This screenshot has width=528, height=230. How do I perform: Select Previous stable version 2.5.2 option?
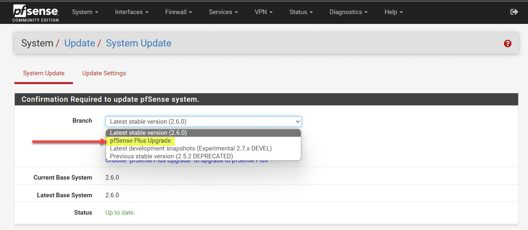pyautogui.click(x=171, y=156)
